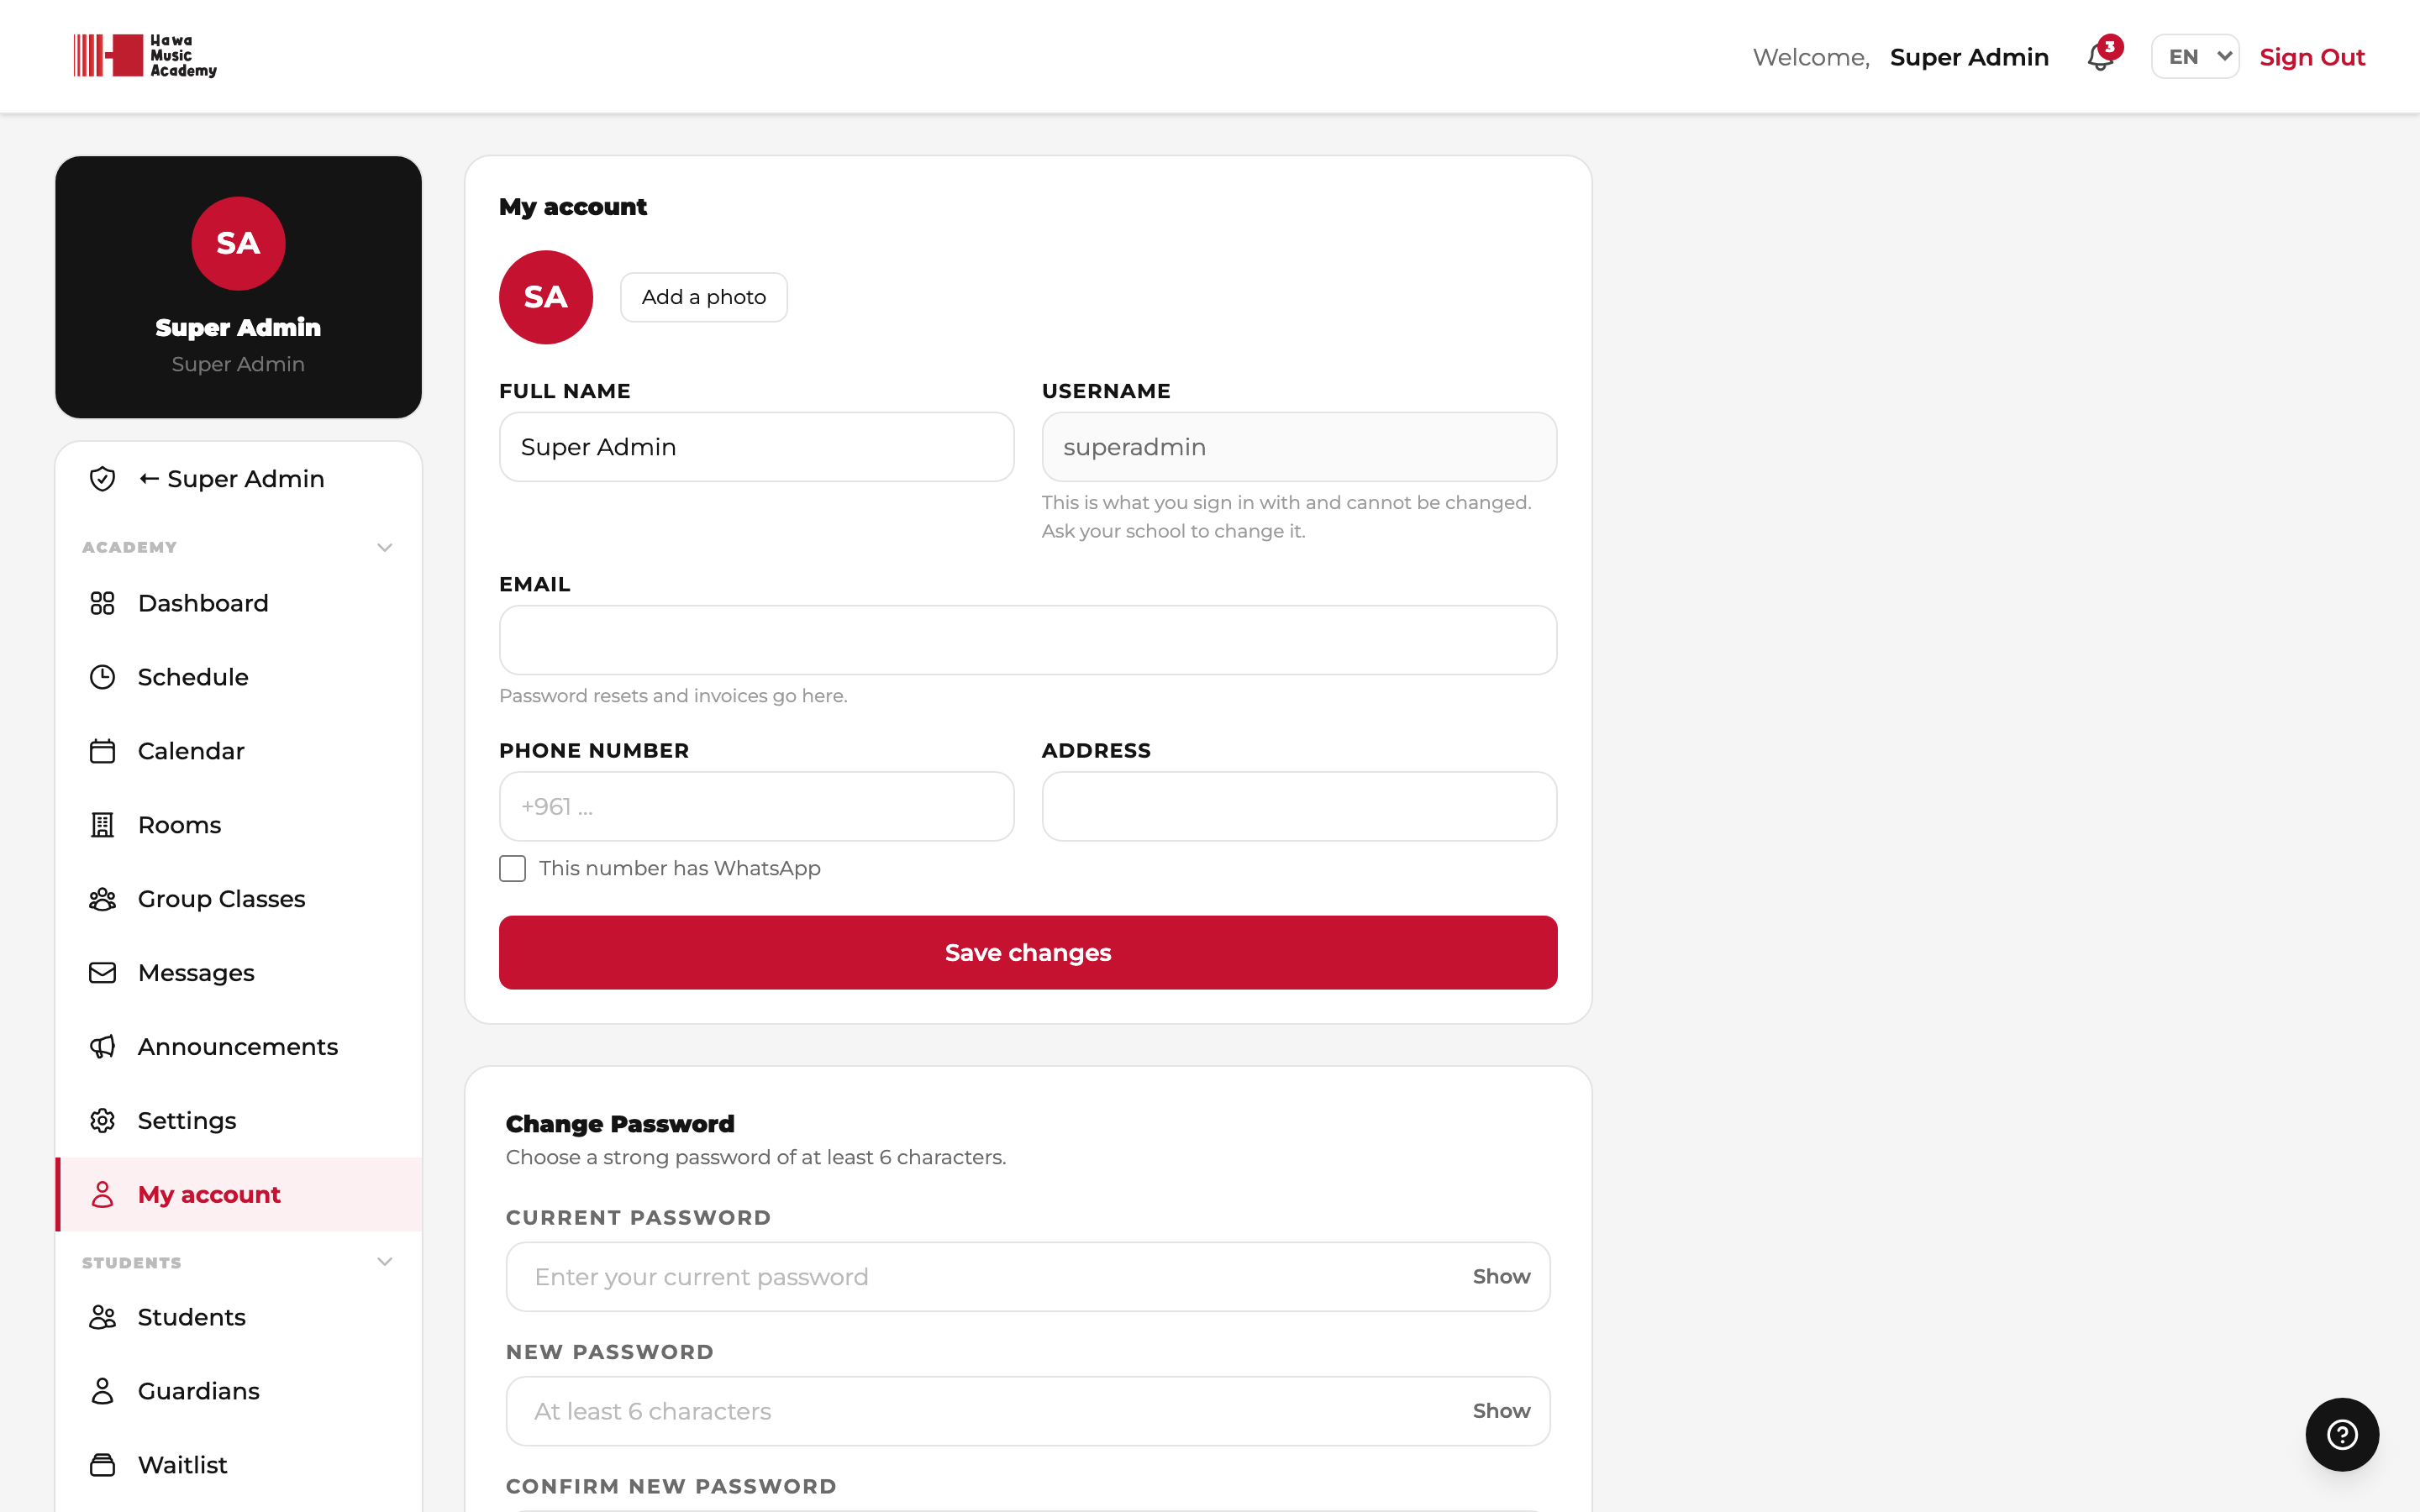Image resolution: width=2420 pixels, height=1512 pixels.
Task: Open the help question-mark button
Action: click(x=2342, y=1434)
